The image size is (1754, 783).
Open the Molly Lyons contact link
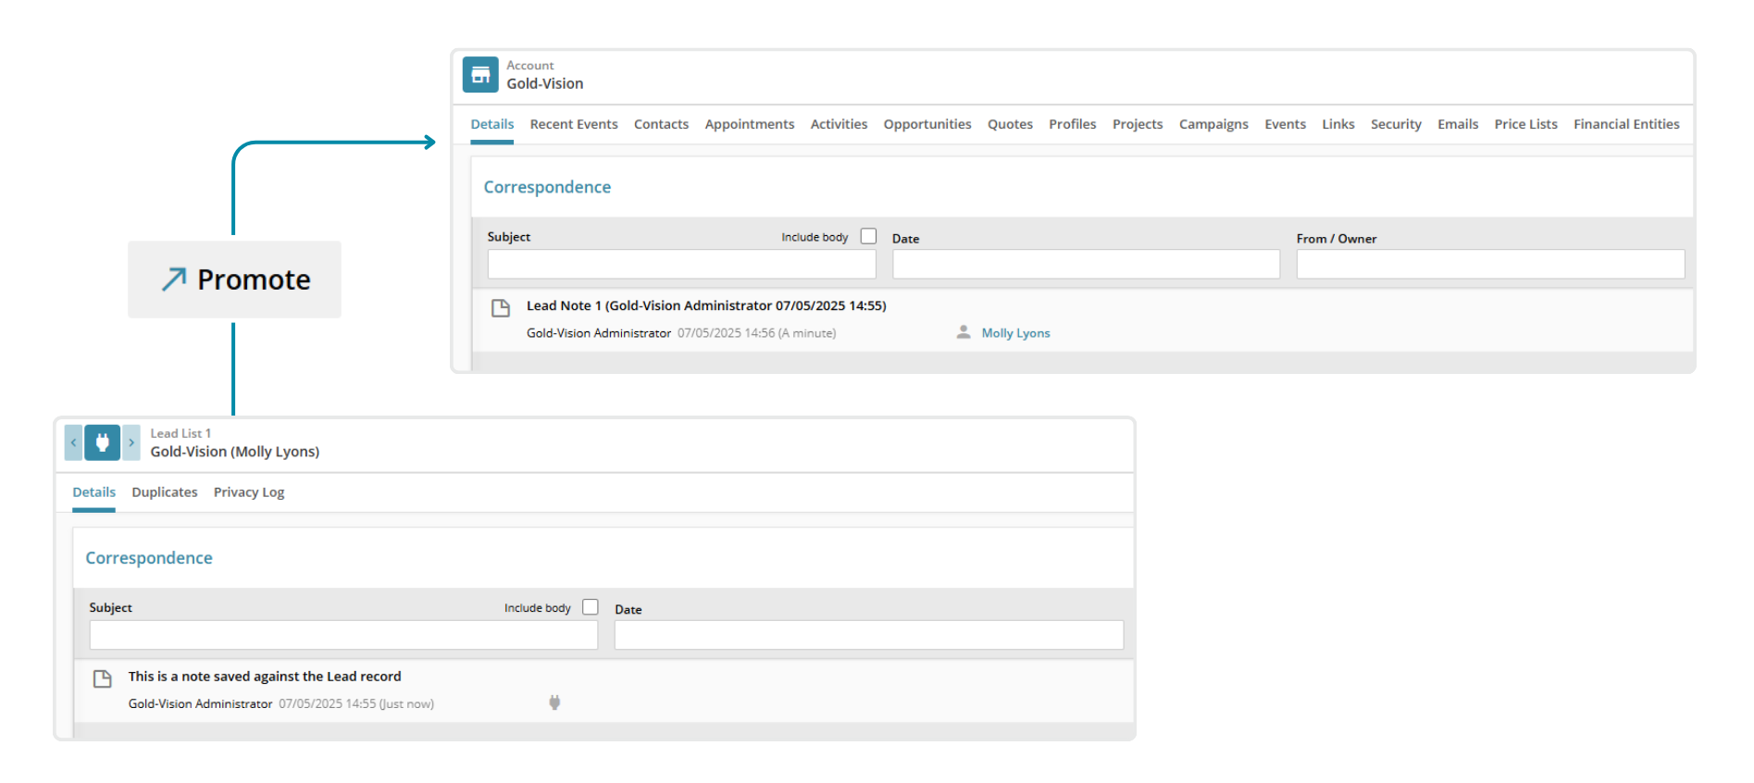click(1015, 333)
